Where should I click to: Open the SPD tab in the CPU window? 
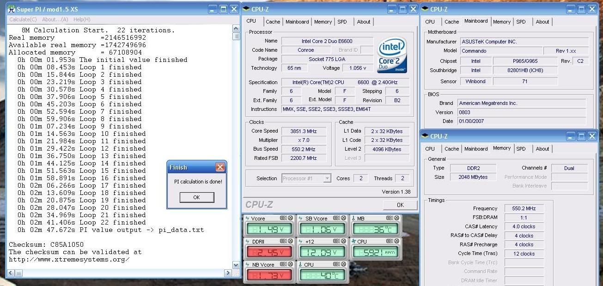click(342, 22)
